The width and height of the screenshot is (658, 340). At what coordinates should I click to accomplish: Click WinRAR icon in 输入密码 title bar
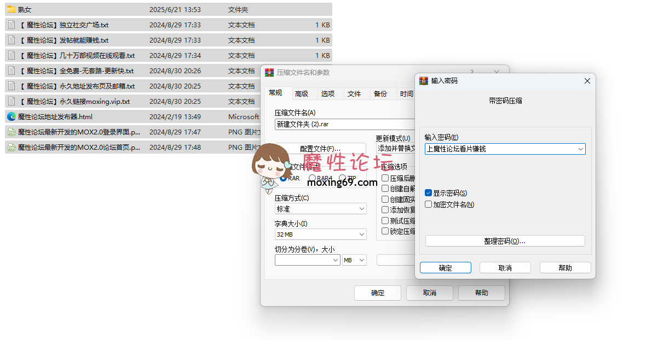point(423,80)
